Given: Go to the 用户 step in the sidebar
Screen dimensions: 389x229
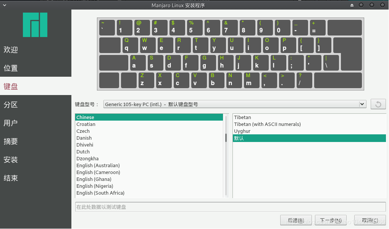Looking at the screenshot, I should [x=36, y=123].
